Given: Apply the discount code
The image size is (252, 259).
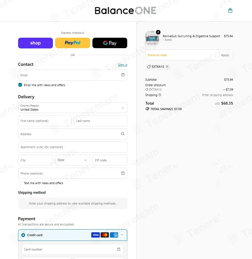Looking at the screenshot, I should tap(225, 55).
